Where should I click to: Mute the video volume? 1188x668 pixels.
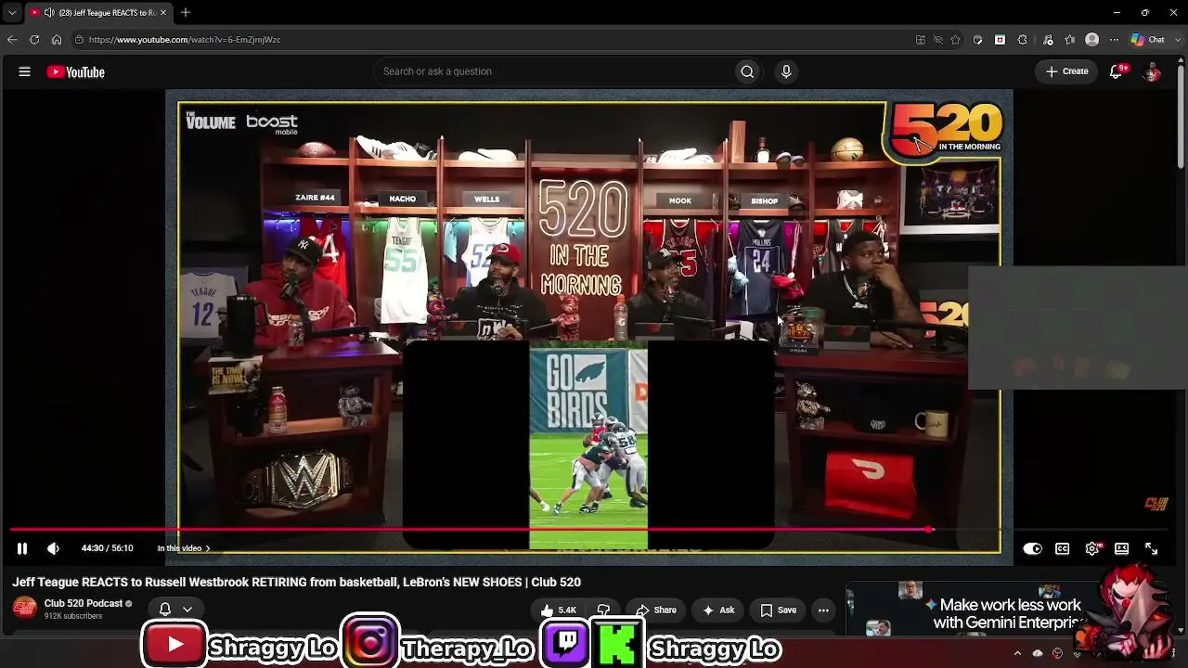tap(53, 548)
